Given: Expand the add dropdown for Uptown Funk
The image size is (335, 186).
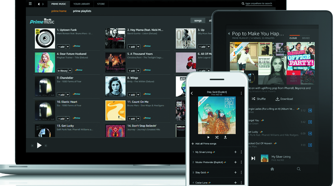Looking at the screenshot, I should pos(68,47).
